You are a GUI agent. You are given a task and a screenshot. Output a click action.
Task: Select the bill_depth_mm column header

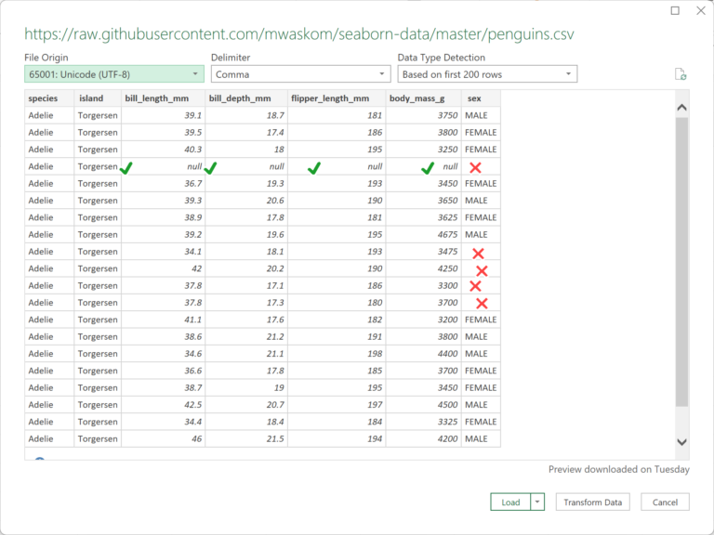[x=246, y=98]
